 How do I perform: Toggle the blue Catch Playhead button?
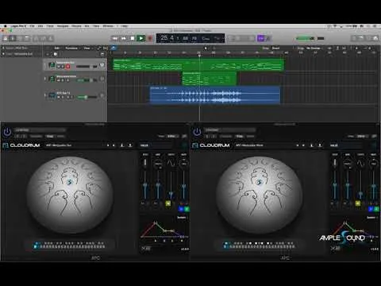pos(114,48)
